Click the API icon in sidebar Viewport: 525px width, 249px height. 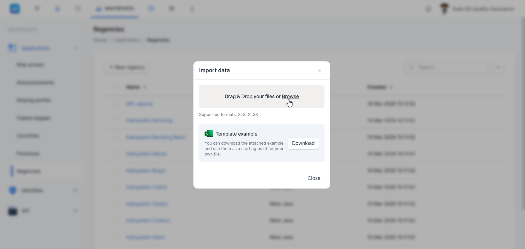pyautogui.click(x=13, y=211)
